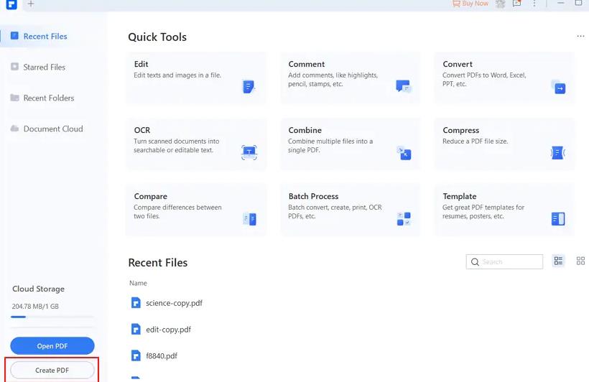
Task: Click the Comment tool icon
Action: point(403,87)
